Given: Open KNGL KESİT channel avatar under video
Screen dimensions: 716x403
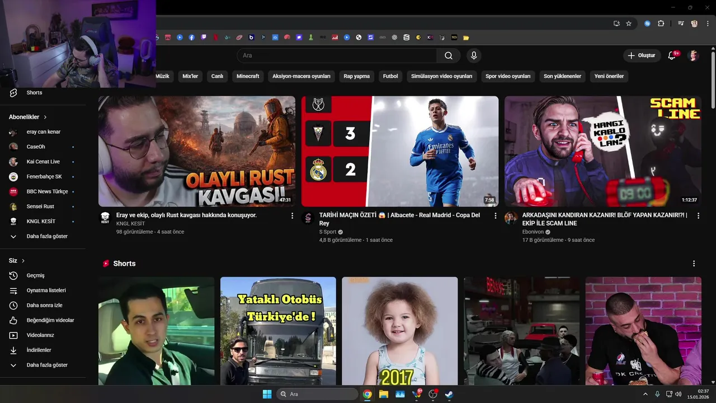Looking at the screenshot, I should click(x=105, y=218).
